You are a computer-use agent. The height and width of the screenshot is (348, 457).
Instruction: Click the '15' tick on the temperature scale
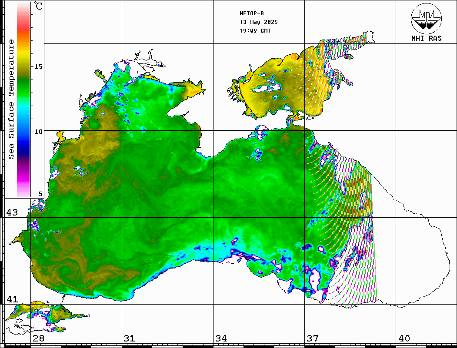tap(38, 66)
